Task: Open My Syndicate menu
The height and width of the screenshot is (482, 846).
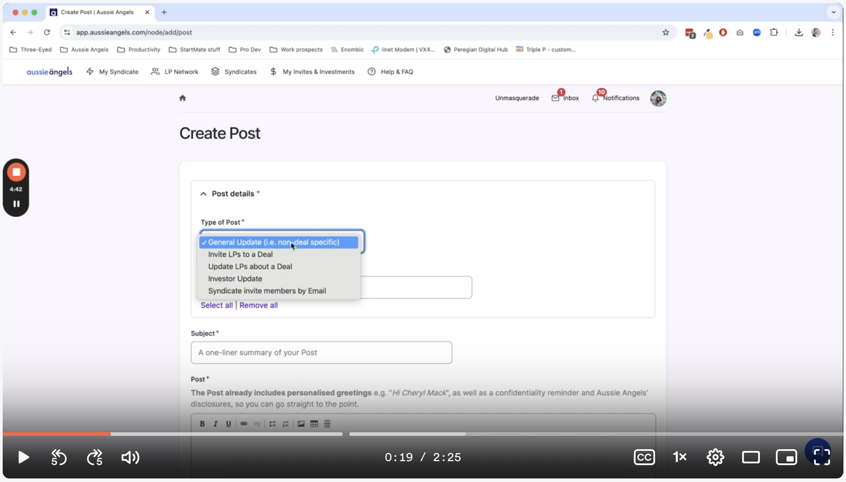Action: tap(112, 72)
